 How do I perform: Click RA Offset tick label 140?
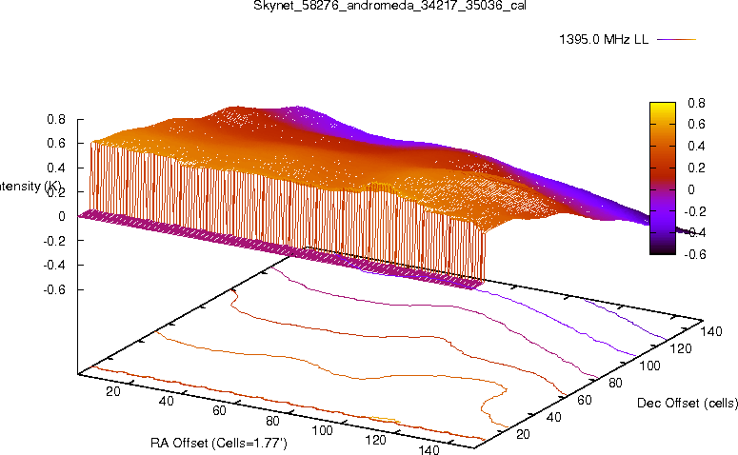pyautogui.click(x=429, y=449)
